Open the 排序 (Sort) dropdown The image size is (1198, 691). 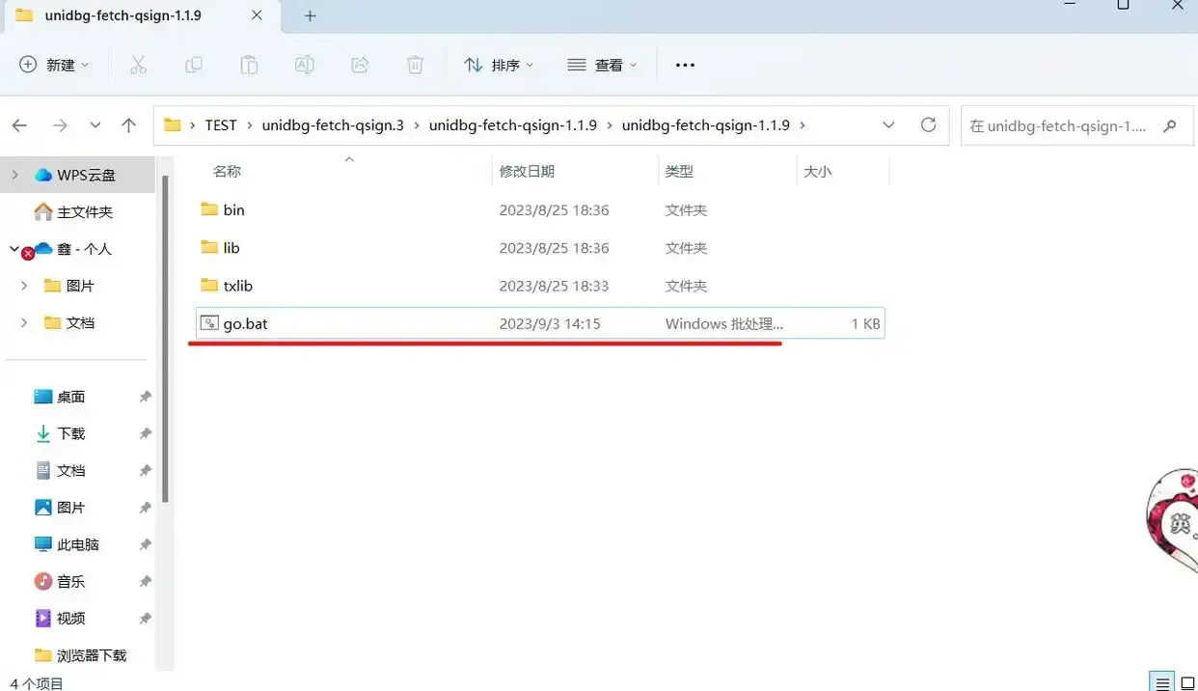pyautogui.click(x=498, y=65)
